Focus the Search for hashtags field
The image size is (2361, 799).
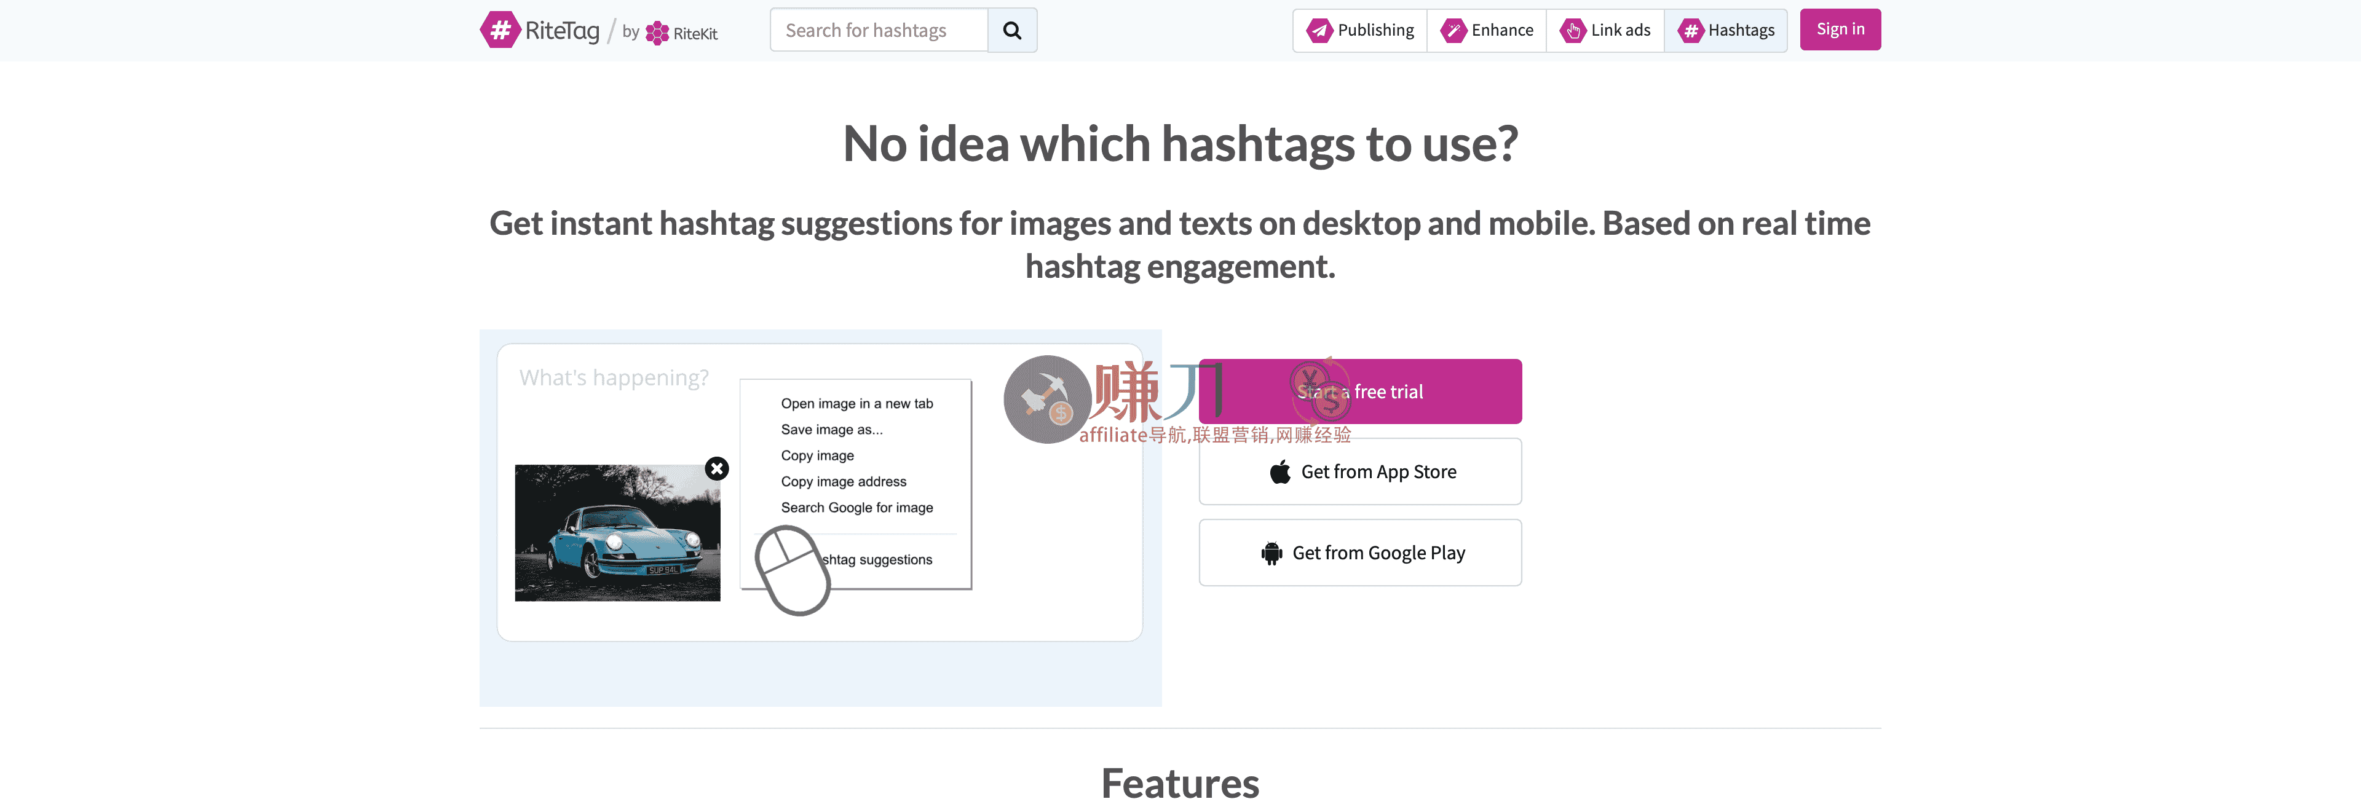tap(878, 30)
